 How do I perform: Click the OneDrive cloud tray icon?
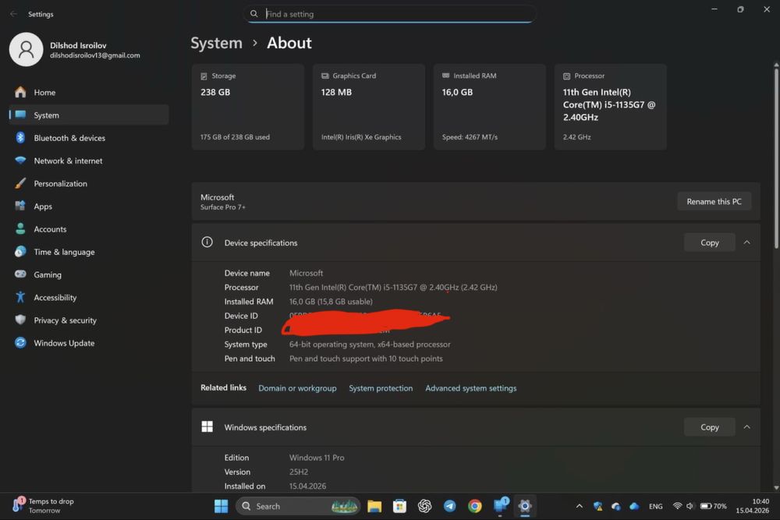coord(634,506)
